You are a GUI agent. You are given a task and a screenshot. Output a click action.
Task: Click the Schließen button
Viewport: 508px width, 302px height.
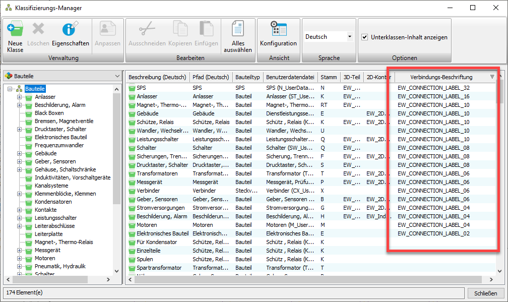(485, 293)
